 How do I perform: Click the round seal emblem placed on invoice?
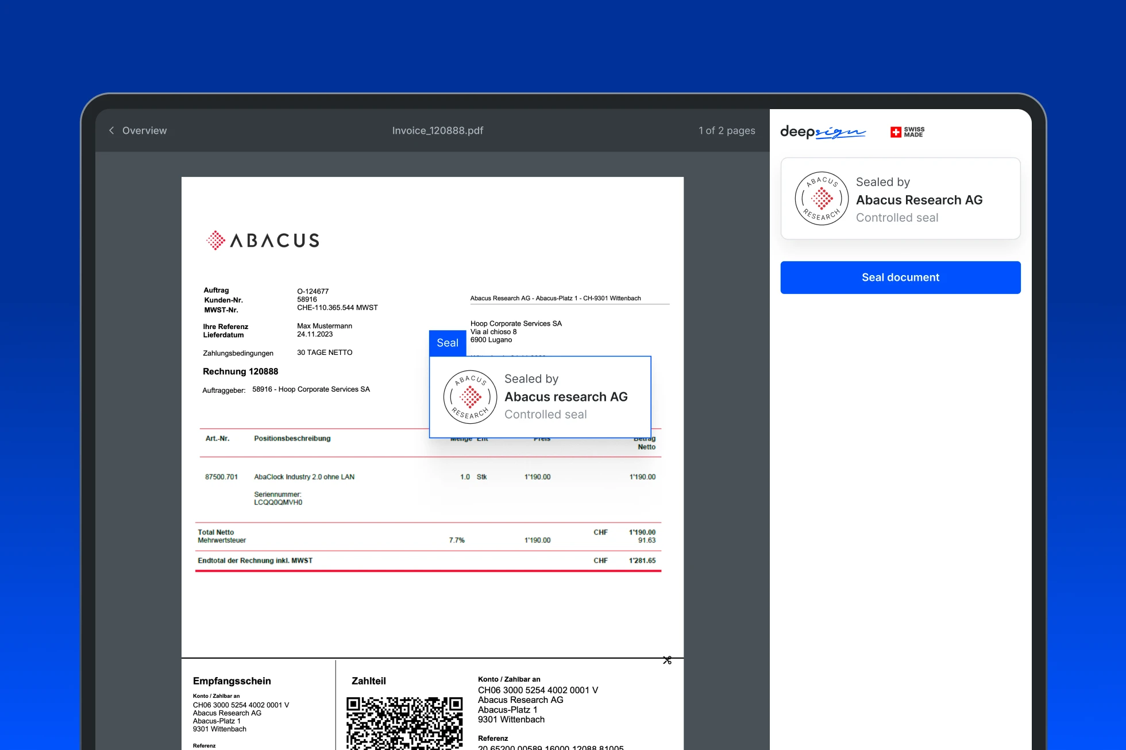(x=470, y=397)
